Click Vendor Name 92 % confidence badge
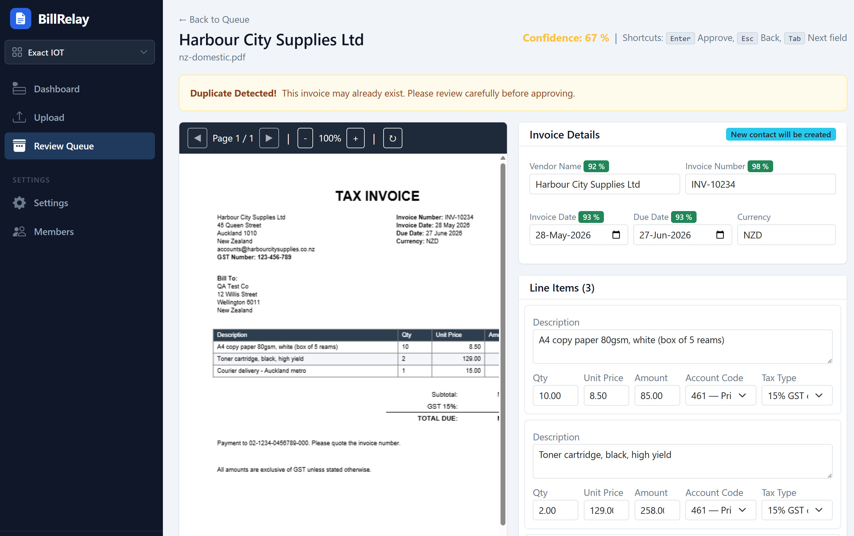 pyautogui.click(x=596, y=166)
